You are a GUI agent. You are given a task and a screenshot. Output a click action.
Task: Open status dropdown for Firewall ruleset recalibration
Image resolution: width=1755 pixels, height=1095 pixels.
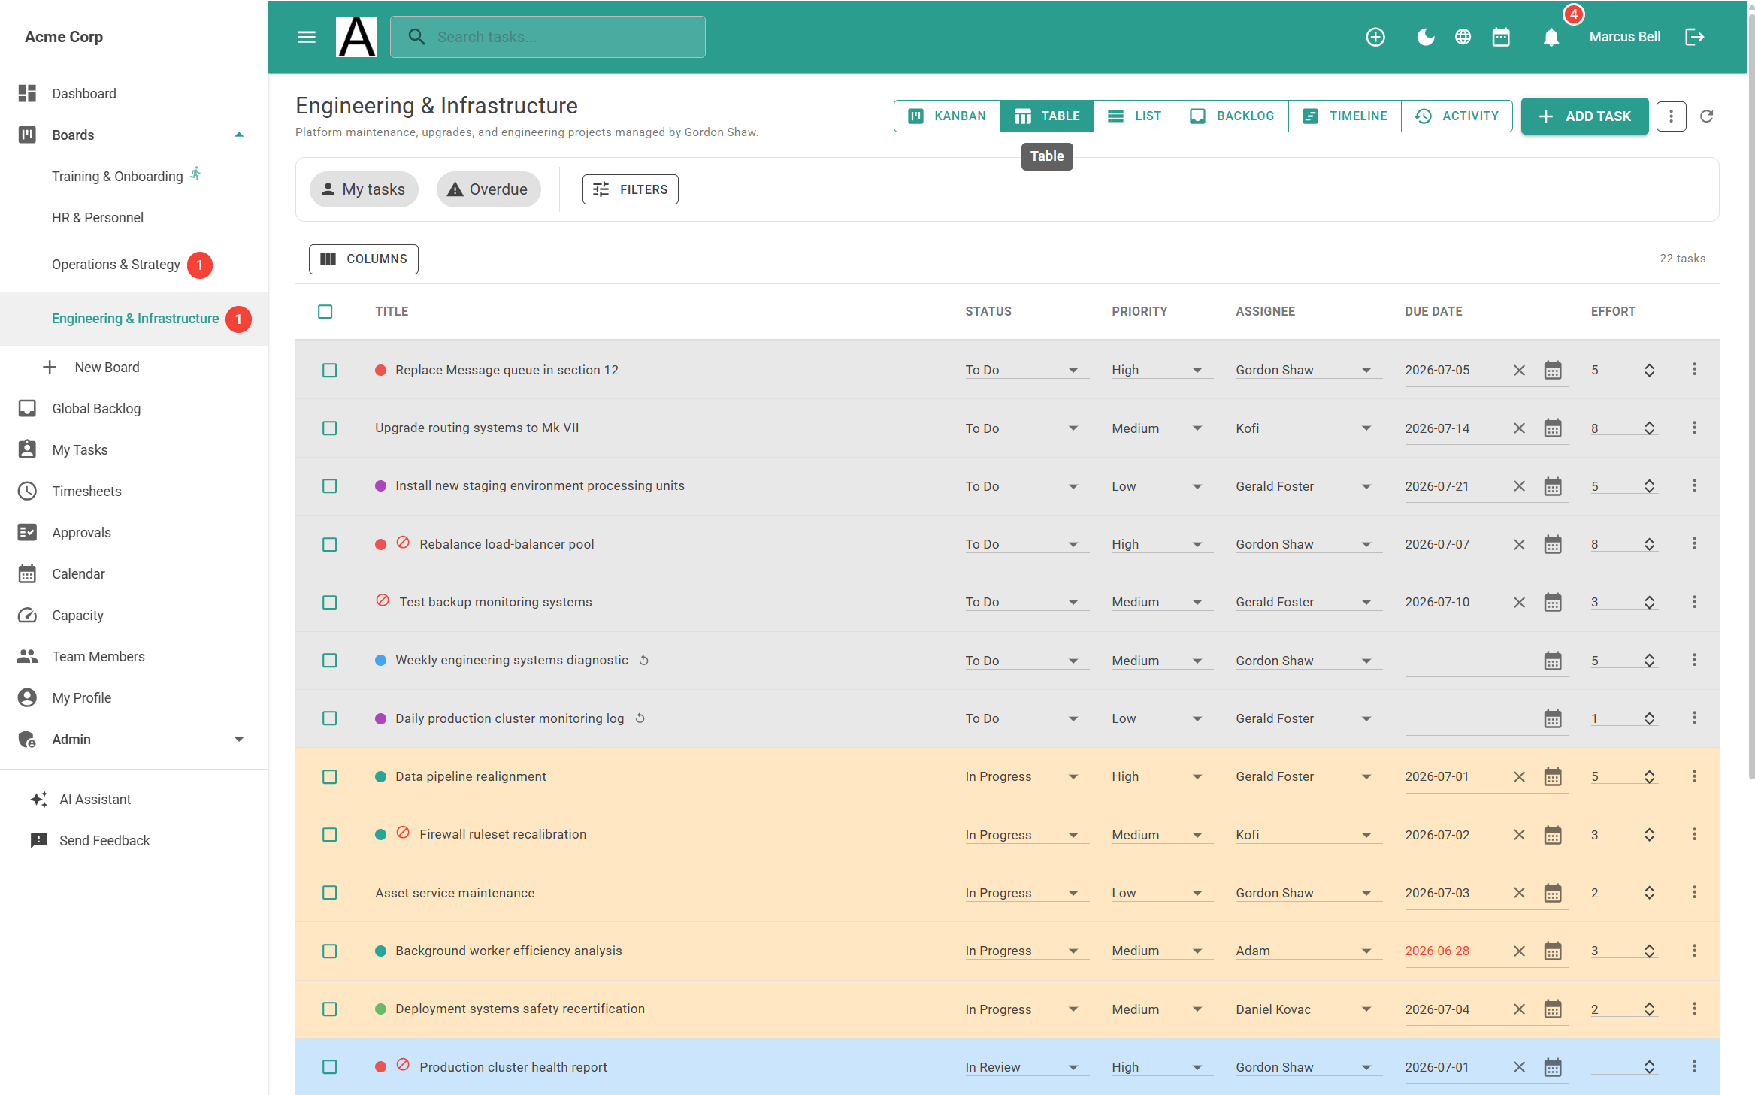coord(1026,835)
